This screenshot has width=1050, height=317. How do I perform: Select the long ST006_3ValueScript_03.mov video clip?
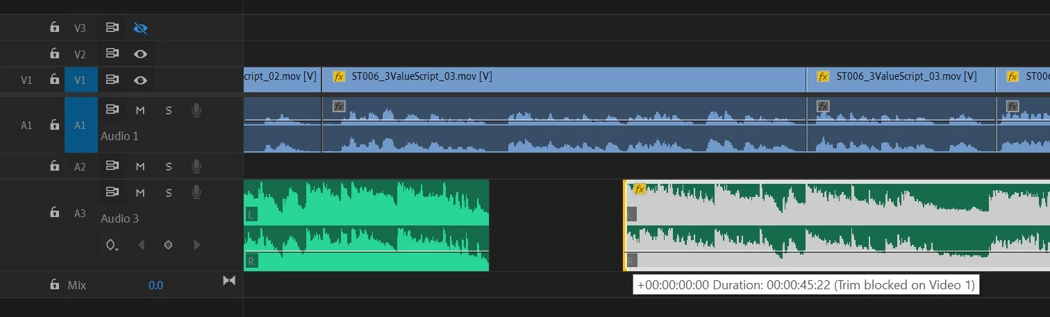point(564,80)
